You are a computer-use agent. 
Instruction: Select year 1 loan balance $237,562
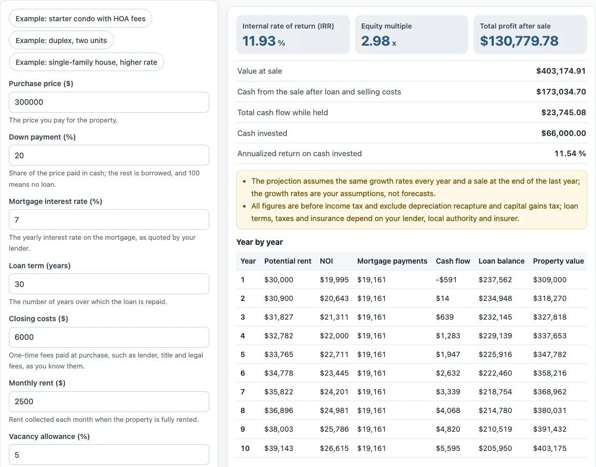[495, 280]
